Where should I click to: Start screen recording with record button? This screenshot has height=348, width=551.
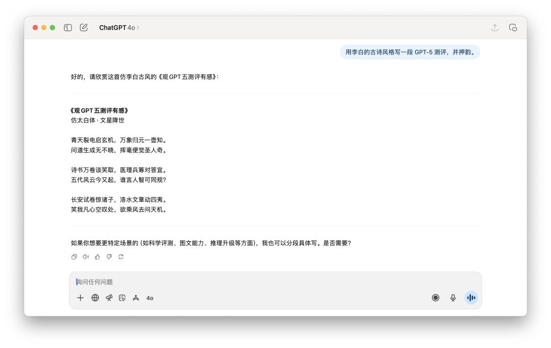tap(435, 297)
